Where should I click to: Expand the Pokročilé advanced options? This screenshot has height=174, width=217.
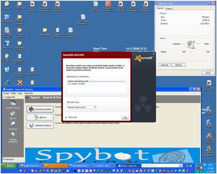[71, 117]
